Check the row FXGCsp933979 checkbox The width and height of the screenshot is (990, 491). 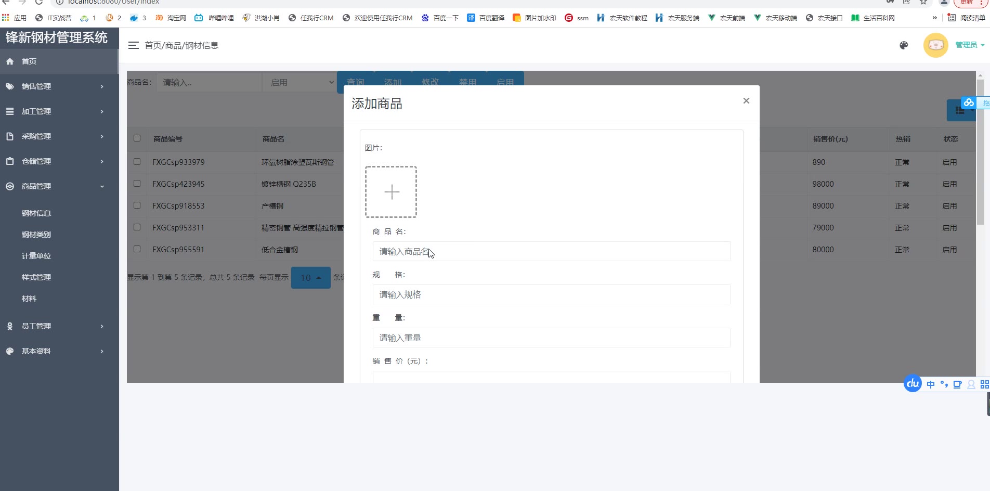click(x=137, y=162)
